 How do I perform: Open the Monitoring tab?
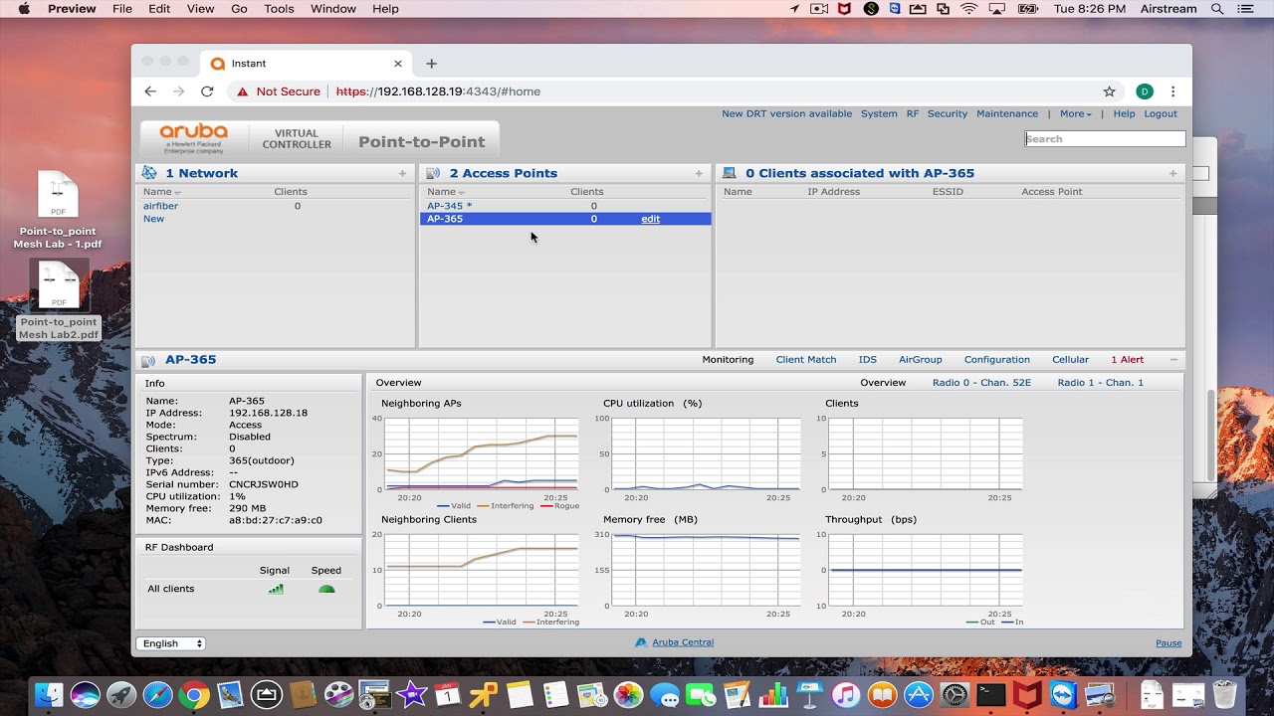pyautogui.click(x=728, y=360)
